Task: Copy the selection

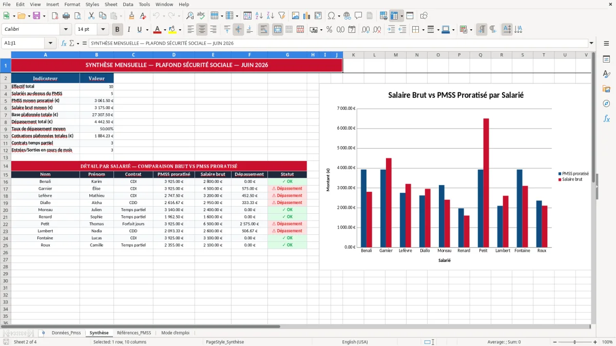Action: pyautogui.click(x=102, y=16)
